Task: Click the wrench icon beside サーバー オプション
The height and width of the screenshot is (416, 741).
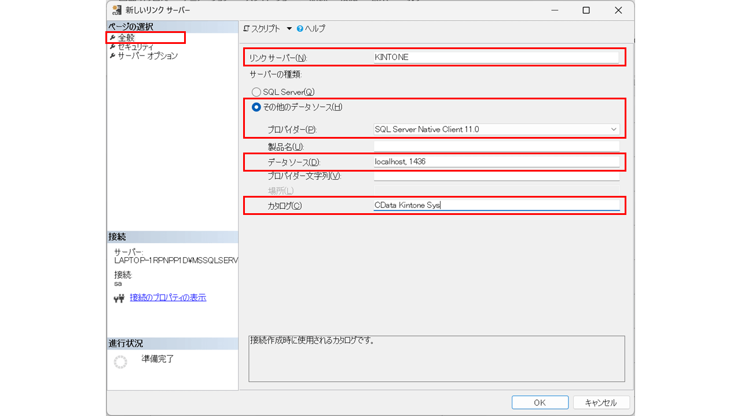Action: (112, 56)
